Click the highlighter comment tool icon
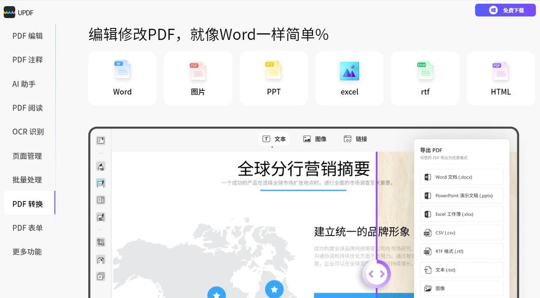Image resolution: width=540 pixels, height=298 pixels. click(100, 167)
